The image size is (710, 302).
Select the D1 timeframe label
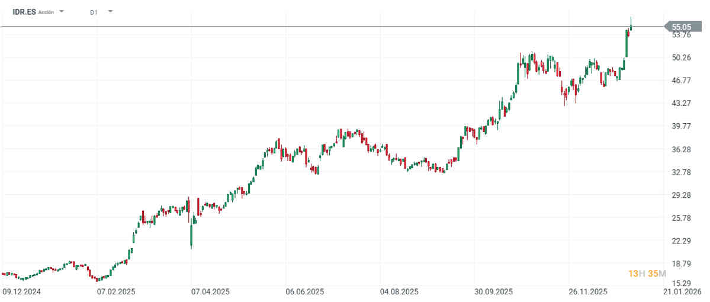pyautogui.click(x=94, y=12)
